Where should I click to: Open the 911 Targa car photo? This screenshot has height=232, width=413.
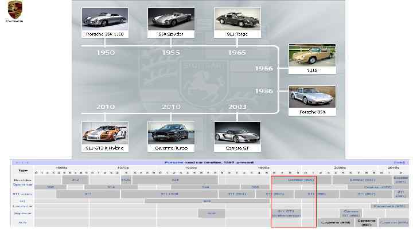coord(237,19)
